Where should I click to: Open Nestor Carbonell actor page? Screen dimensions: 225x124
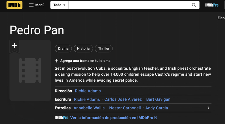[125, 108]
